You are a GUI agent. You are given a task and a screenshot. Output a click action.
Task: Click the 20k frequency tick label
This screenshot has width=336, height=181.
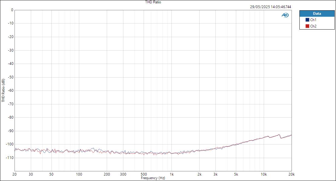[x=291, y=174]
